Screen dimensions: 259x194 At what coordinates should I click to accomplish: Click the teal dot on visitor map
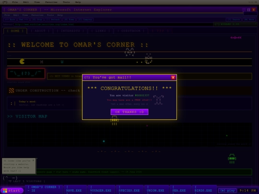point(104,141)
